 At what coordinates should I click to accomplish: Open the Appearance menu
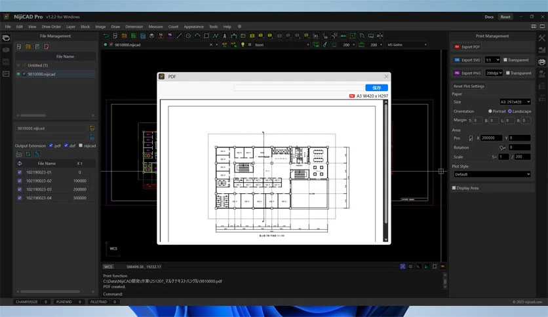coord(193,27)
